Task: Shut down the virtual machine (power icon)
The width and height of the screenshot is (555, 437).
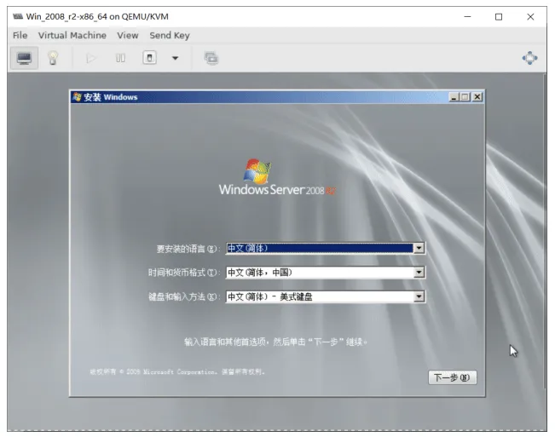Action: [149, 58]
